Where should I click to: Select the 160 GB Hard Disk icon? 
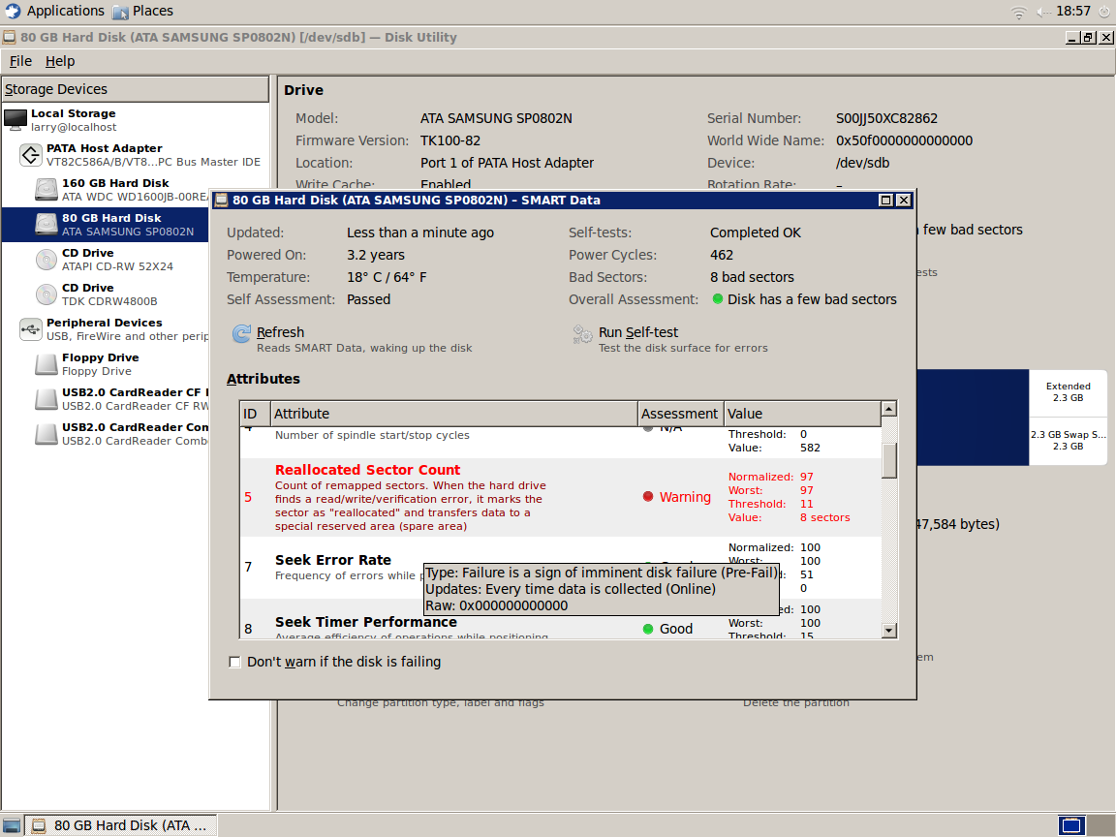coord(46,189)
